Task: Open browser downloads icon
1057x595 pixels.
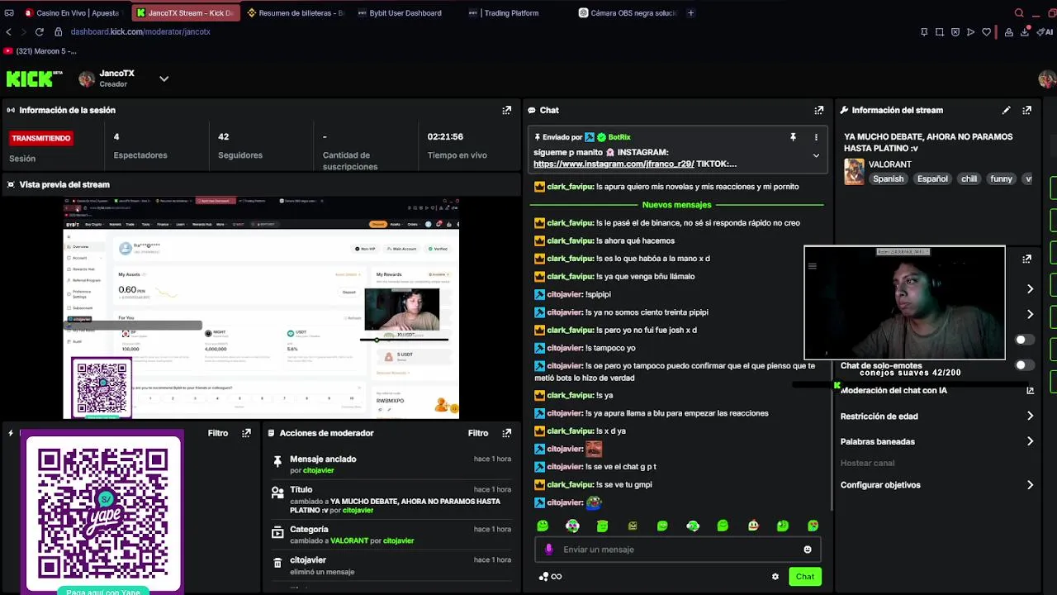Action: (x=1025, y=32)
